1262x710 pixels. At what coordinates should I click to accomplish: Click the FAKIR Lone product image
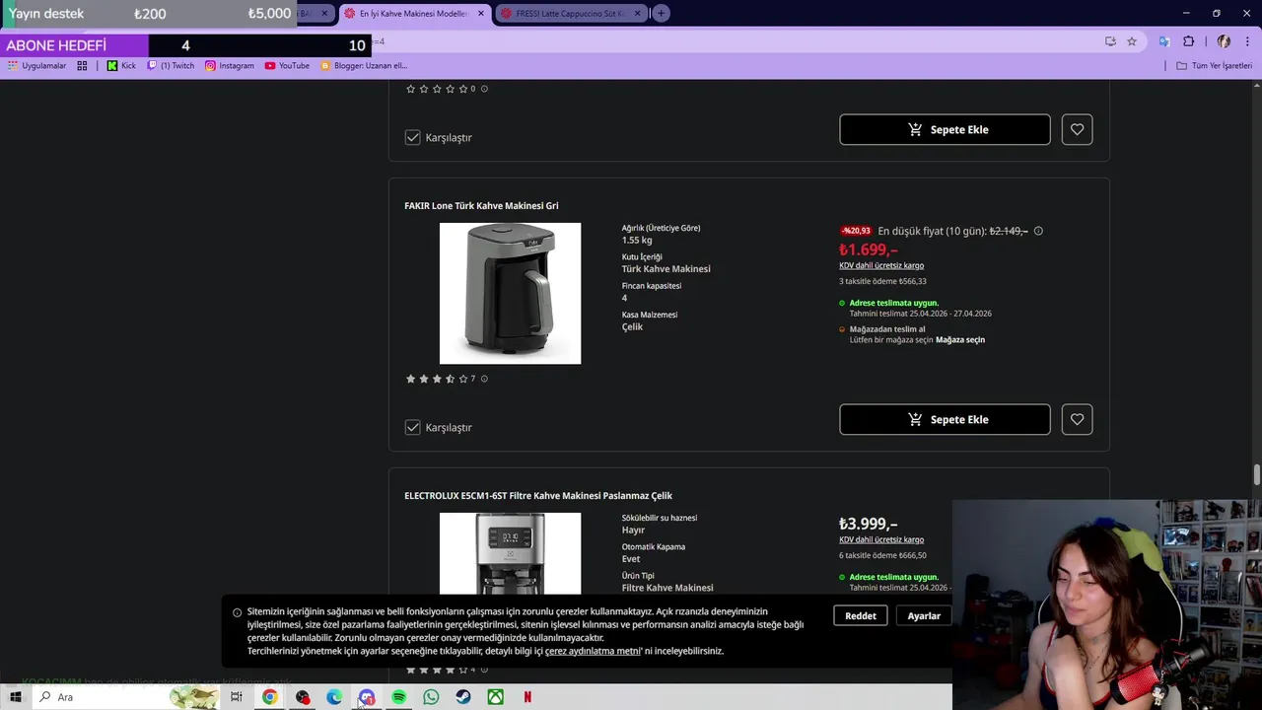(510, 293)
